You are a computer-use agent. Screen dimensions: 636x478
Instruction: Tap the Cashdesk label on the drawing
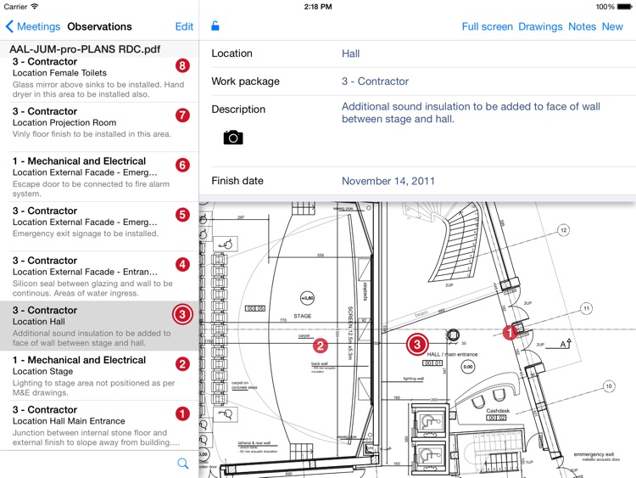tap(498, 411)
